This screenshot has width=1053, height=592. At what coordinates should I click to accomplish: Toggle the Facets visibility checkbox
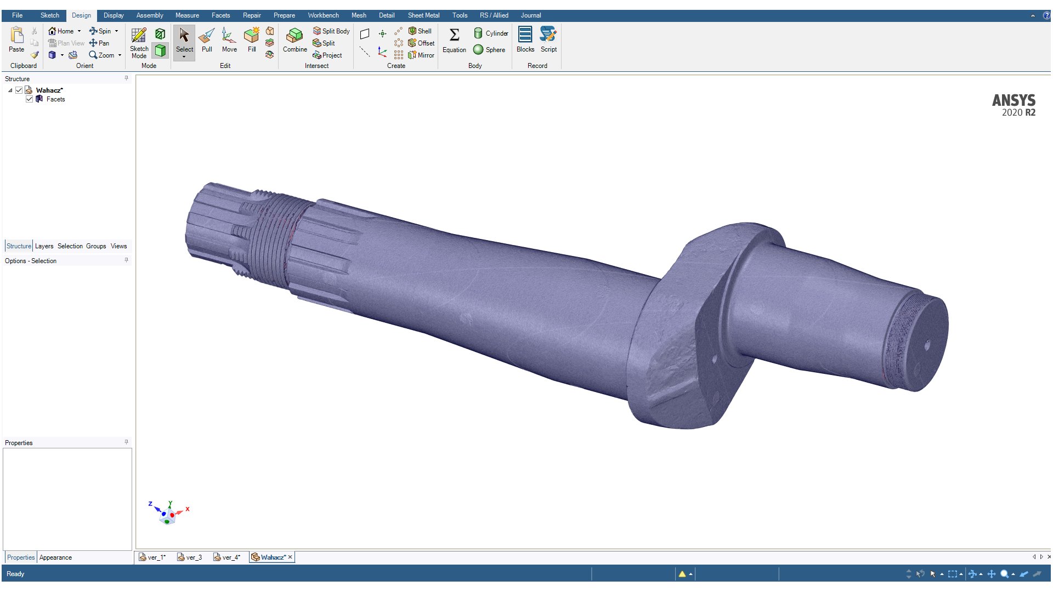tap(30, 99)
